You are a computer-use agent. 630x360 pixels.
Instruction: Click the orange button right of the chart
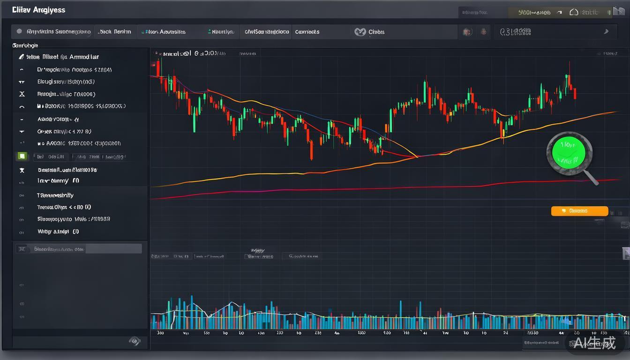[579, 211]
